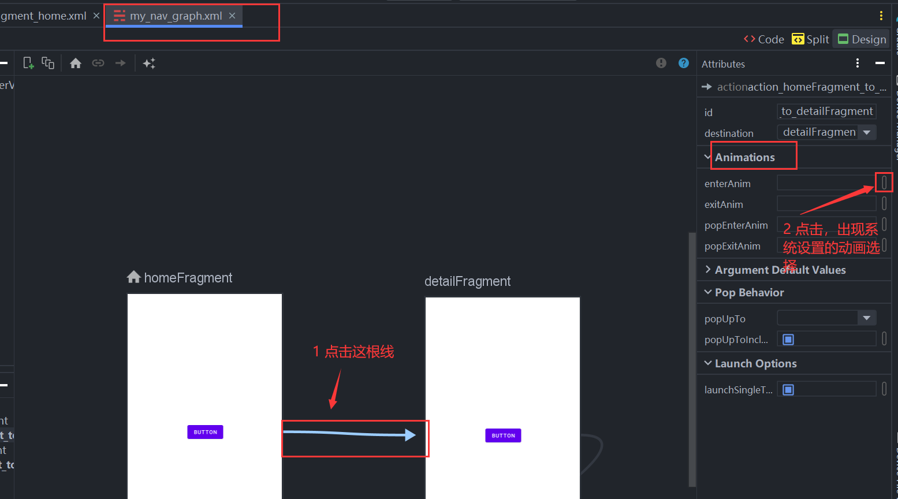Viewport: 898px width, 499px height.
Task: Click the popExitAnim attribute label
Action: click(732, 246)
